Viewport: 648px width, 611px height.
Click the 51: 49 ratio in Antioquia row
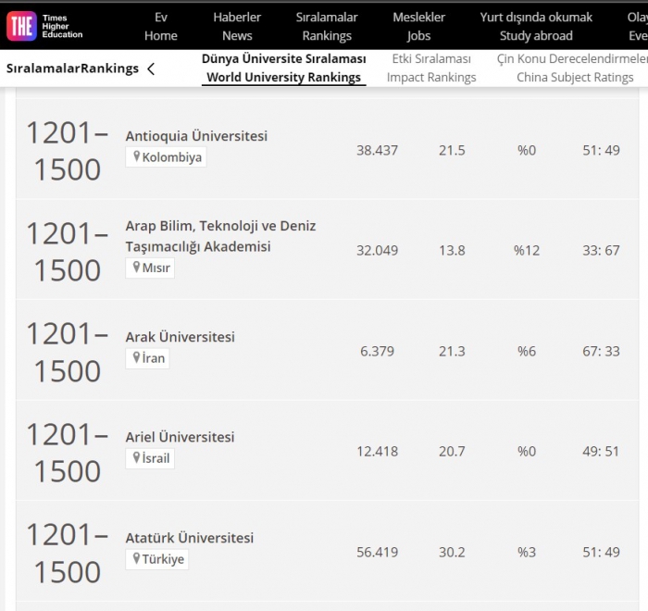click(602, 150)
